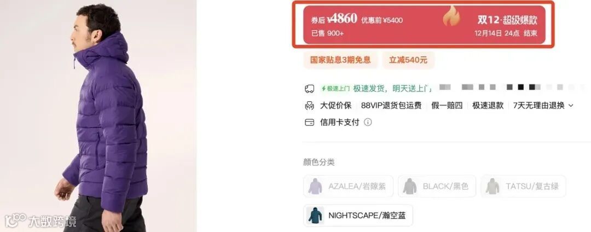Screen dimensions: 591x232
Task: Select the AZALEA/岩隙紫 color option
Action: (x=348, y=187)
